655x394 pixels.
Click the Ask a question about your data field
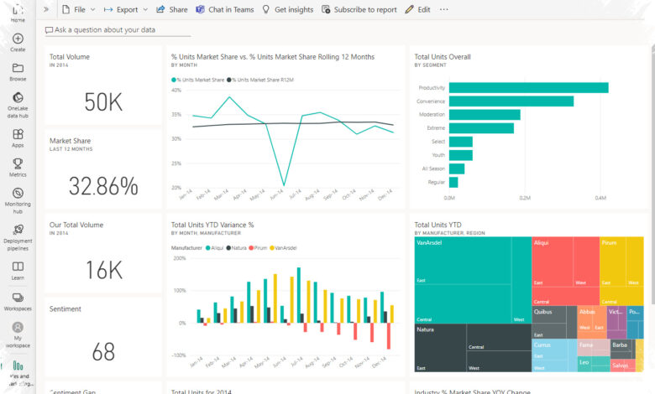(x=118, y=30)
